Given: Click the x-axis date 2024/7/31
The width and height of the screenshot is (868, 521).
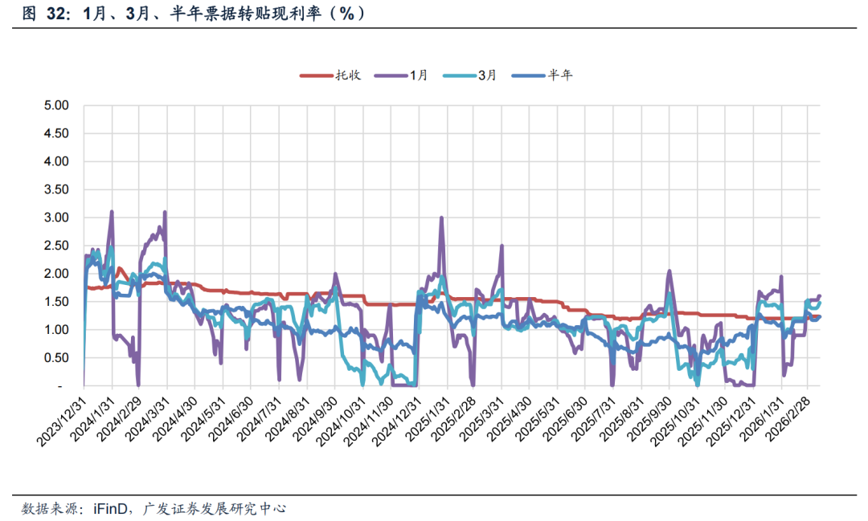Looking at the screenshot, I should (259, 420).
